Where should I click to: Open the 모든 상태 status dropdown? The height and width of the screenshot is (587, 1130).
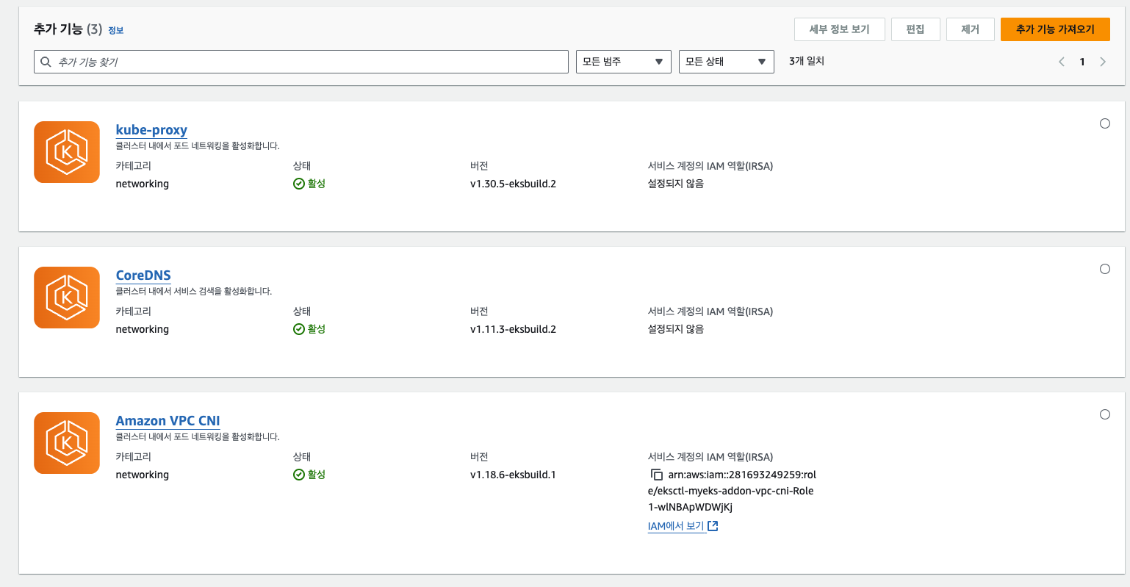727,62
